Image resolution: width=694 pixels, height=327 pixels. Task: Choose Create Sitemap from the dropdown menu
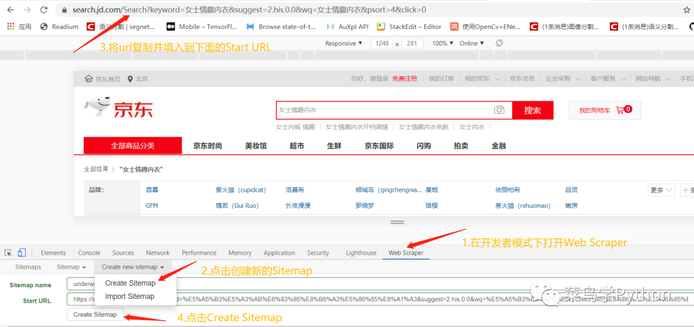point(130,283)
